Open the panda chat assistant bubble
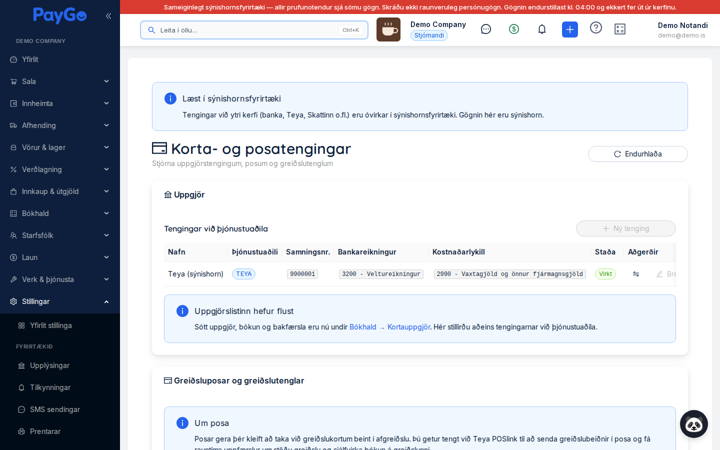 (694, 424)
